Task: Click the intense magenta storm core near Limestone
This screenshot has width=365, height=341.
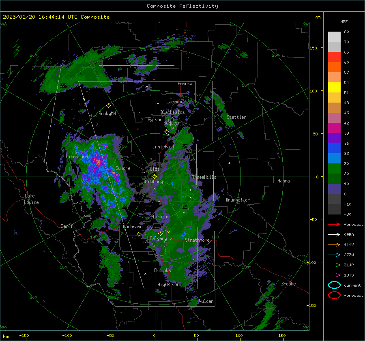Action: point(98,161)
